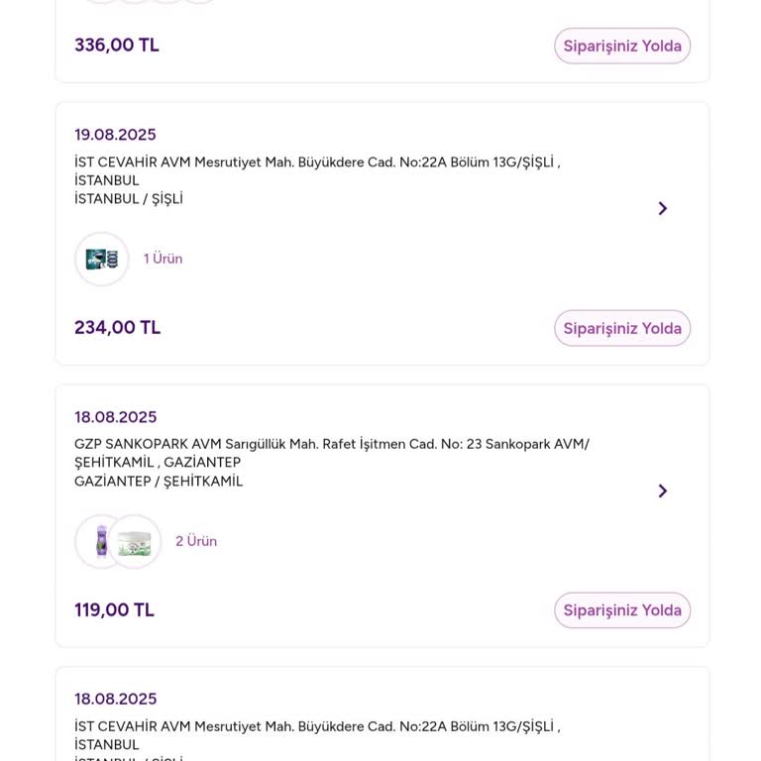The image size is (761, 761).
Task: Click the 234,00 TL order total
Action: pos(117,327)
